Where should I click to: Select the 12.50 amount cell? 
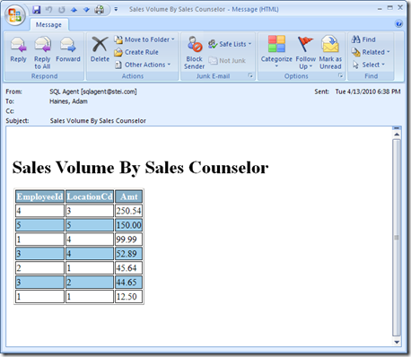point(128,296)
